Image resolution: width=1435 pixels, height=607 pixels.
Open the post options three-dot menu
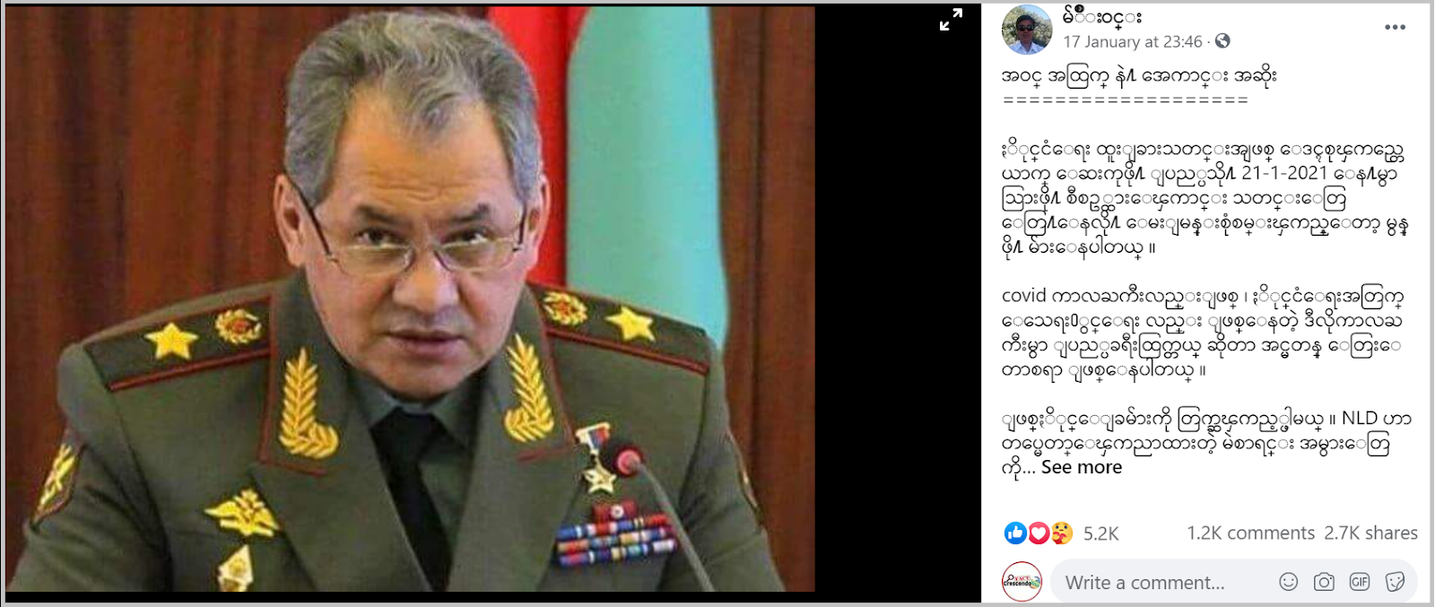click(1395, 27)
